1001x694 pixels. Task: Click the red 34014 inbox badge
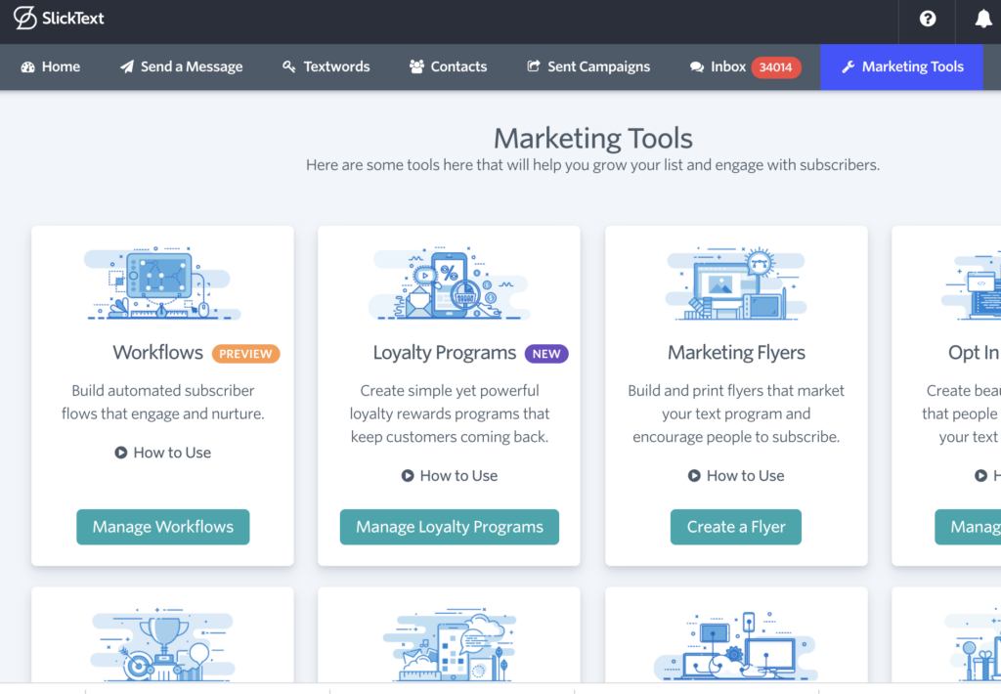(x=776, y=67)
